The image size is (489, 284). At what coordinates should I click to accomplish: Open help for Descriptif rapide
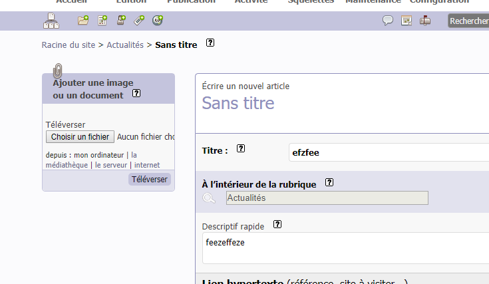point(277,225)
